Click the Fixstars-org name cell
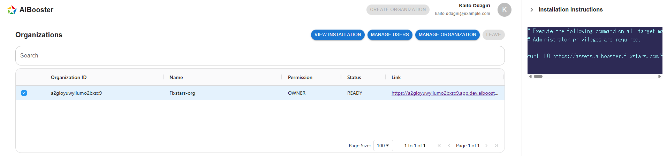The image size is (667, 156). pyautogui.click(x=182, y=93)
